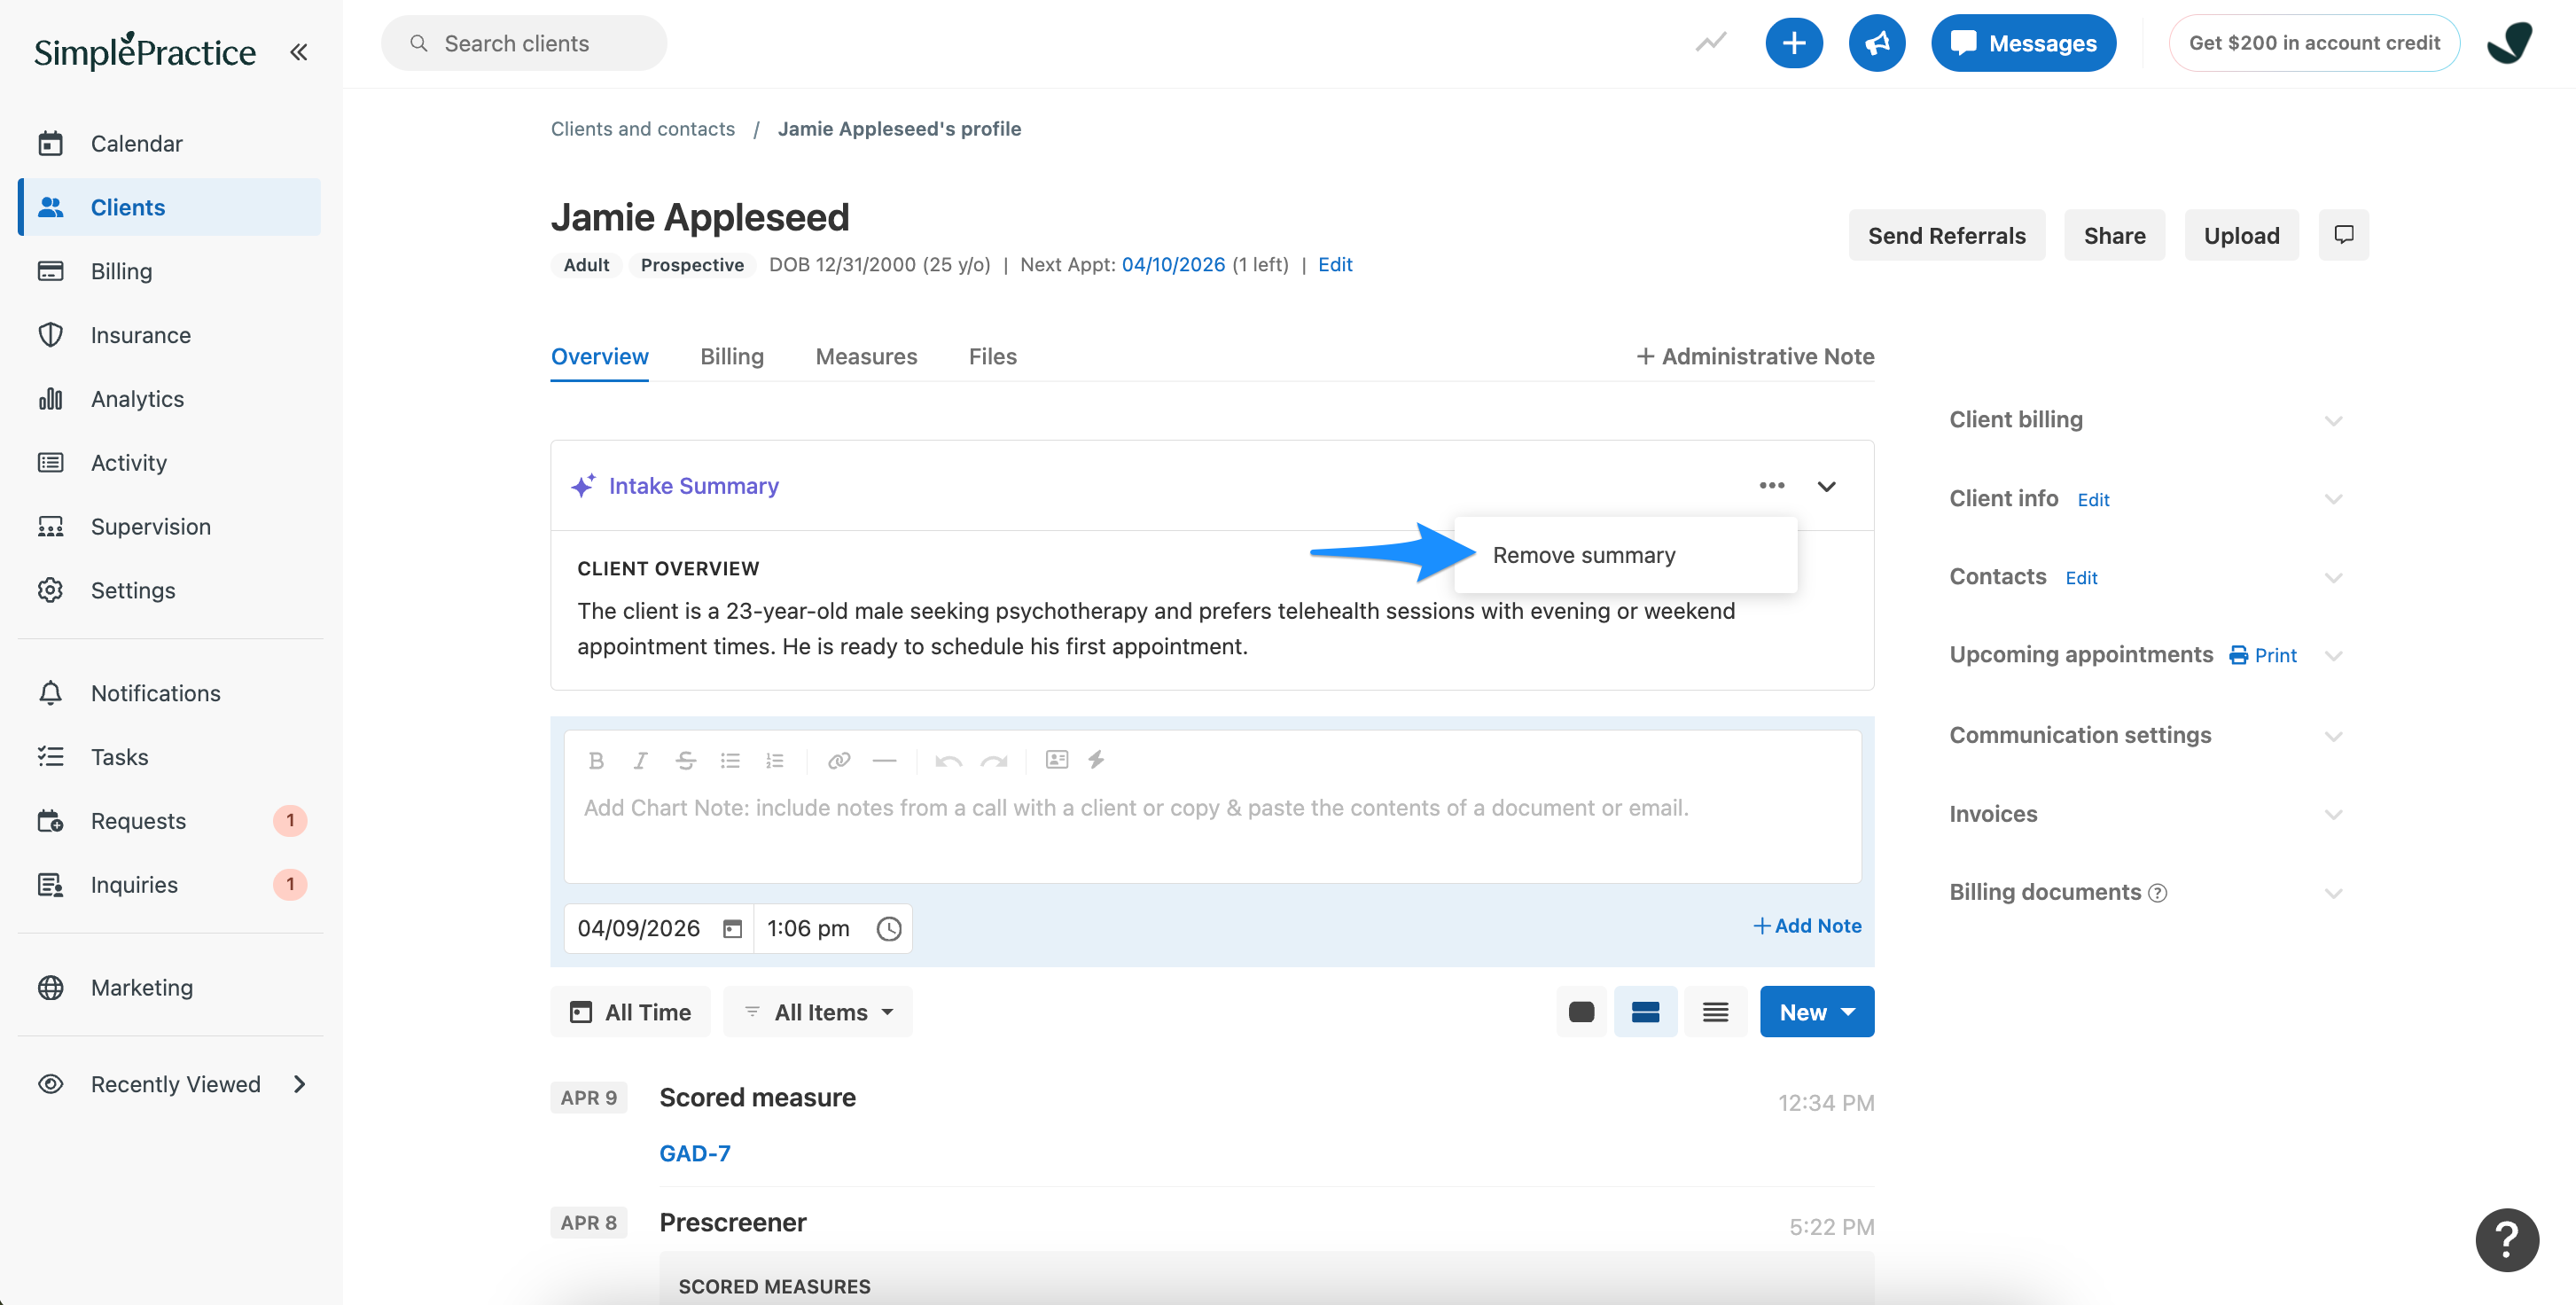Insert a numbered list in chart note
Image resolution: width=2576 pixels, height=1305 pixels.
pos(774,761)
